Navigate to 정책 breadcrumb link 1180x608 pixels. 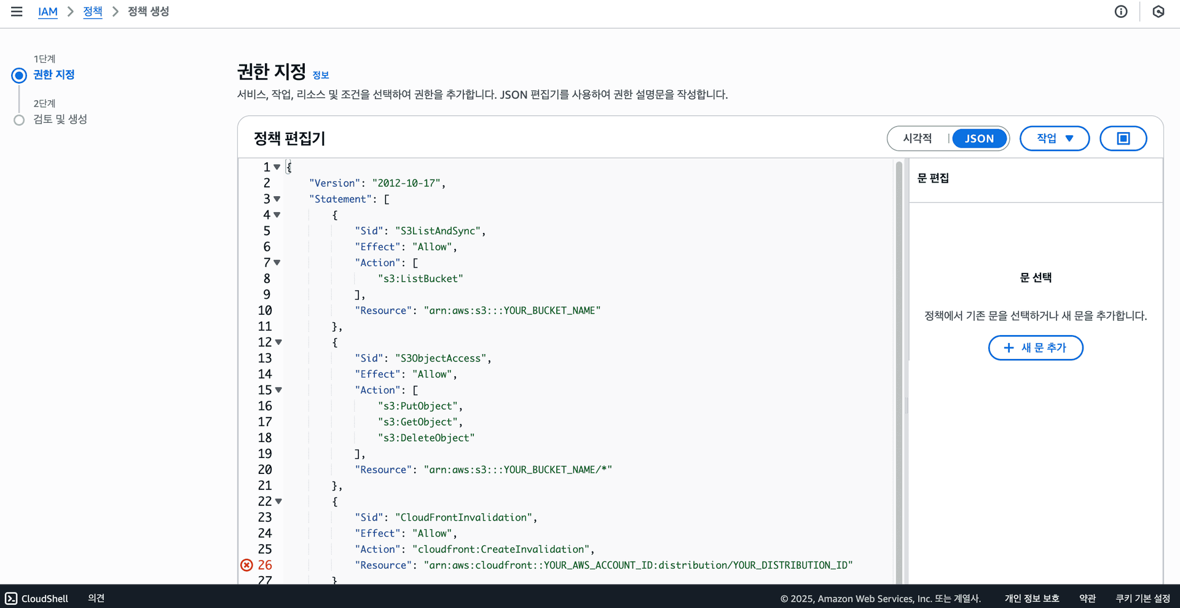(93, 12)
